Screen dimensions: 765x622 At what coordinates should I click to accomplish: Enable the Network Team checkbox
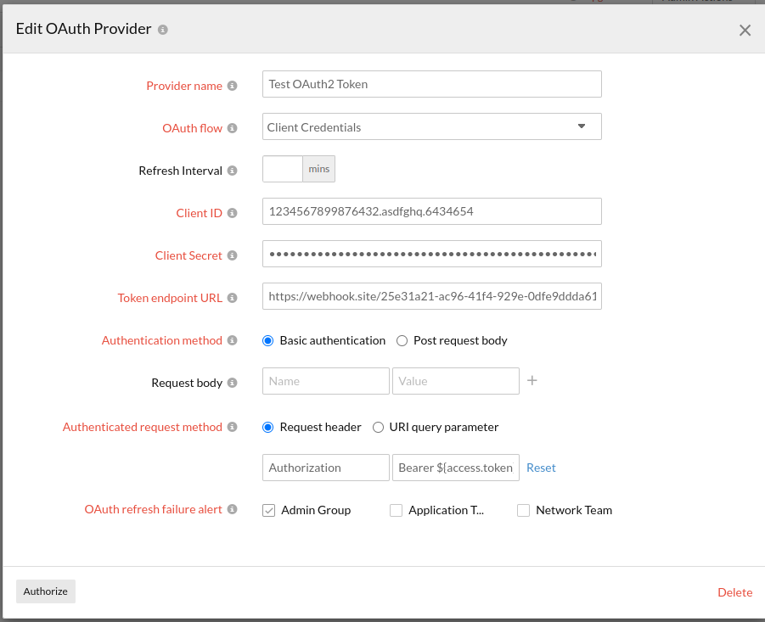pos(524,510)
